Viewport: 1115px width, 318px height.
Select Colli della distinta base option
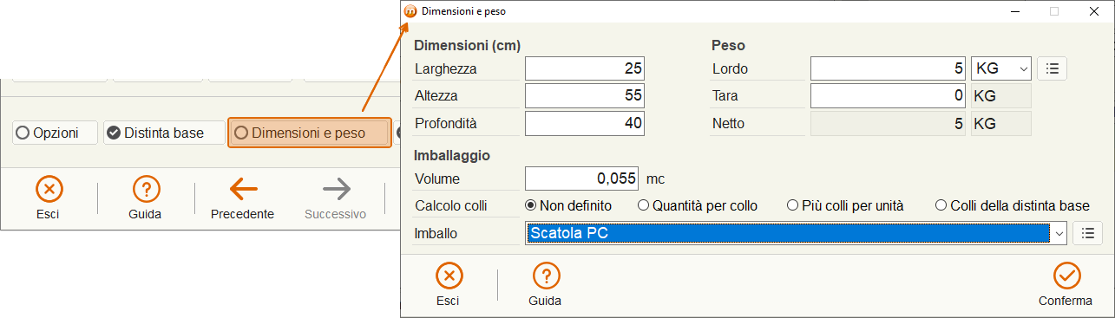coord(1013,205)
